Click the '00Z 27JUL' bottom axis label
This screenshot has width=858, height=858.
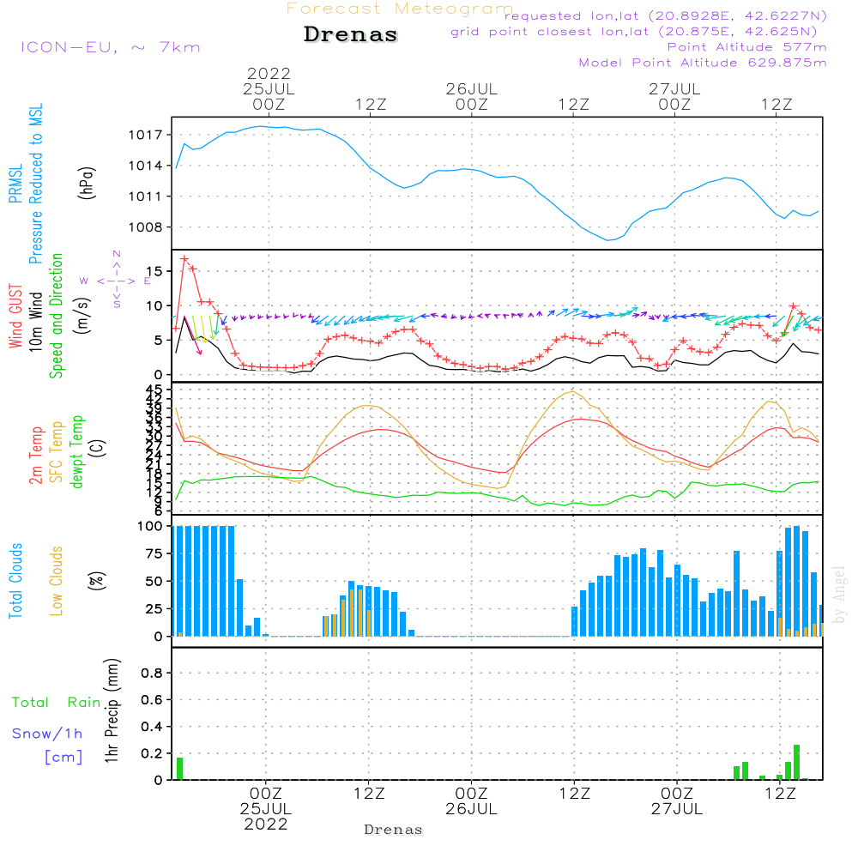[x=677, y=801]
